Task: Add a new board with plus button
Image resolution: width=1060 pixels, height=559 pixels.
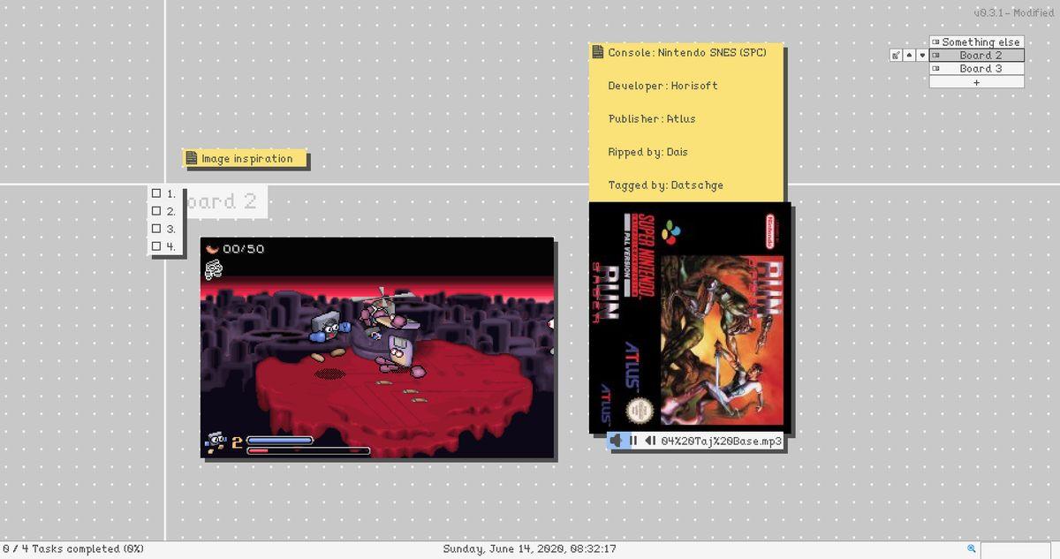Action: point(976,82)
